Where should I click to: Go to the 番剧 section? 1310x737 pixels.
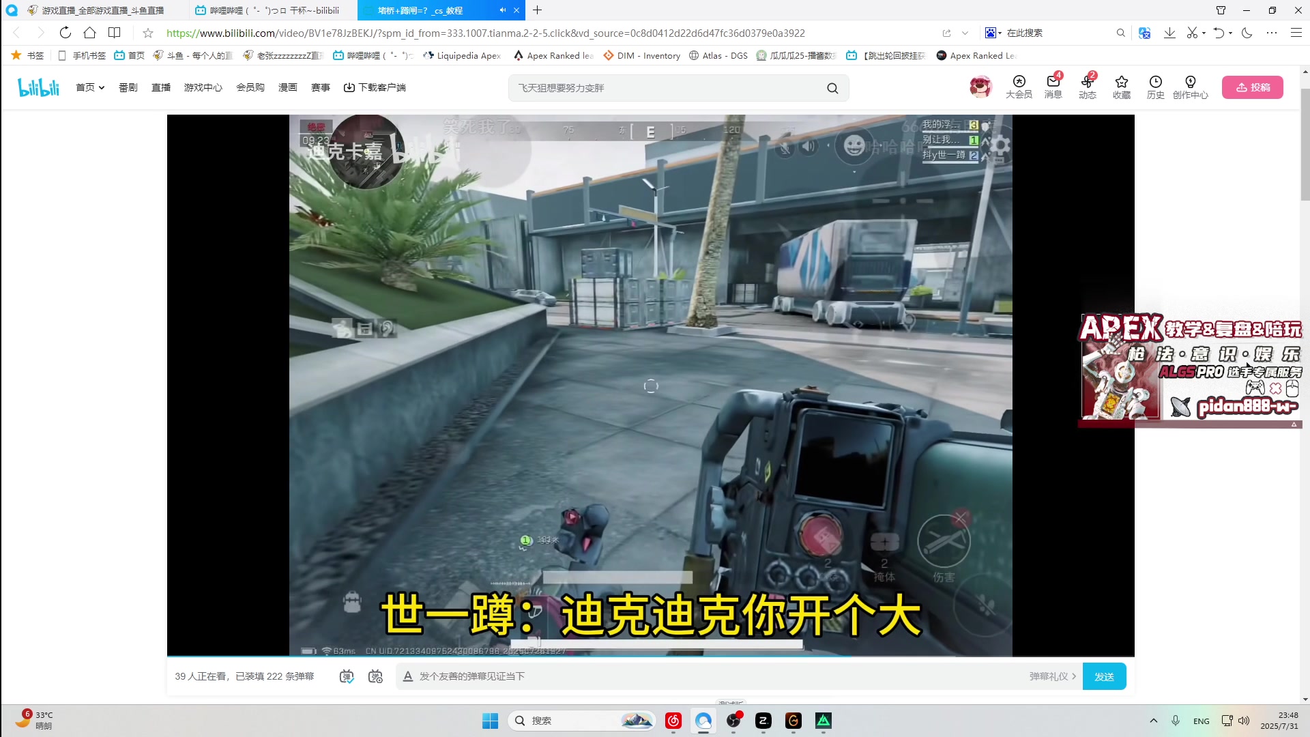pyautogui.click(x=128, y=87)
